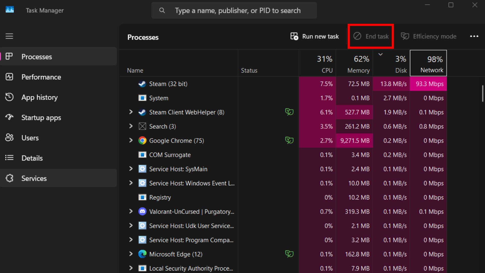Click efficiency leaf icon on Steam Client WebHelper

(x=289, y=112)
